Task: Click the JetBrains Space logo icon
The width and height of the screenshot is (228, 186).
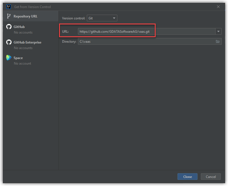Action: (x=9, y=58)
